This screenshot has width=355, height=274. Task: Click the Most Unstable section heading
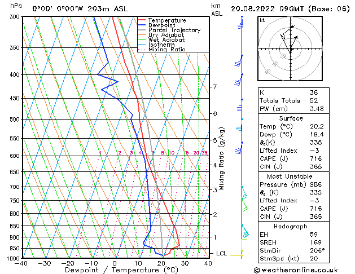pos(290,176)
